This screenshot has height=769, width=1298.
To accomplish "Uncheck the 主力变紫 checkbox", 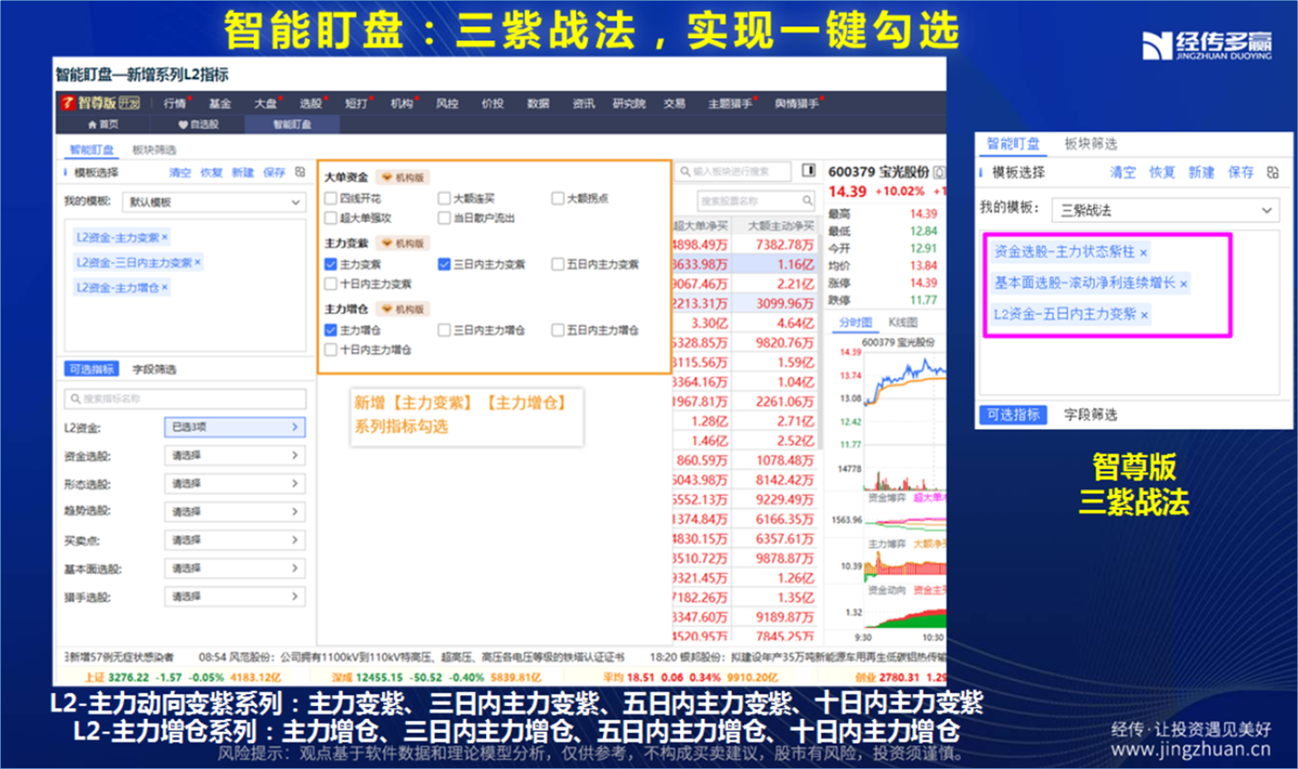I will click(331, 264).
